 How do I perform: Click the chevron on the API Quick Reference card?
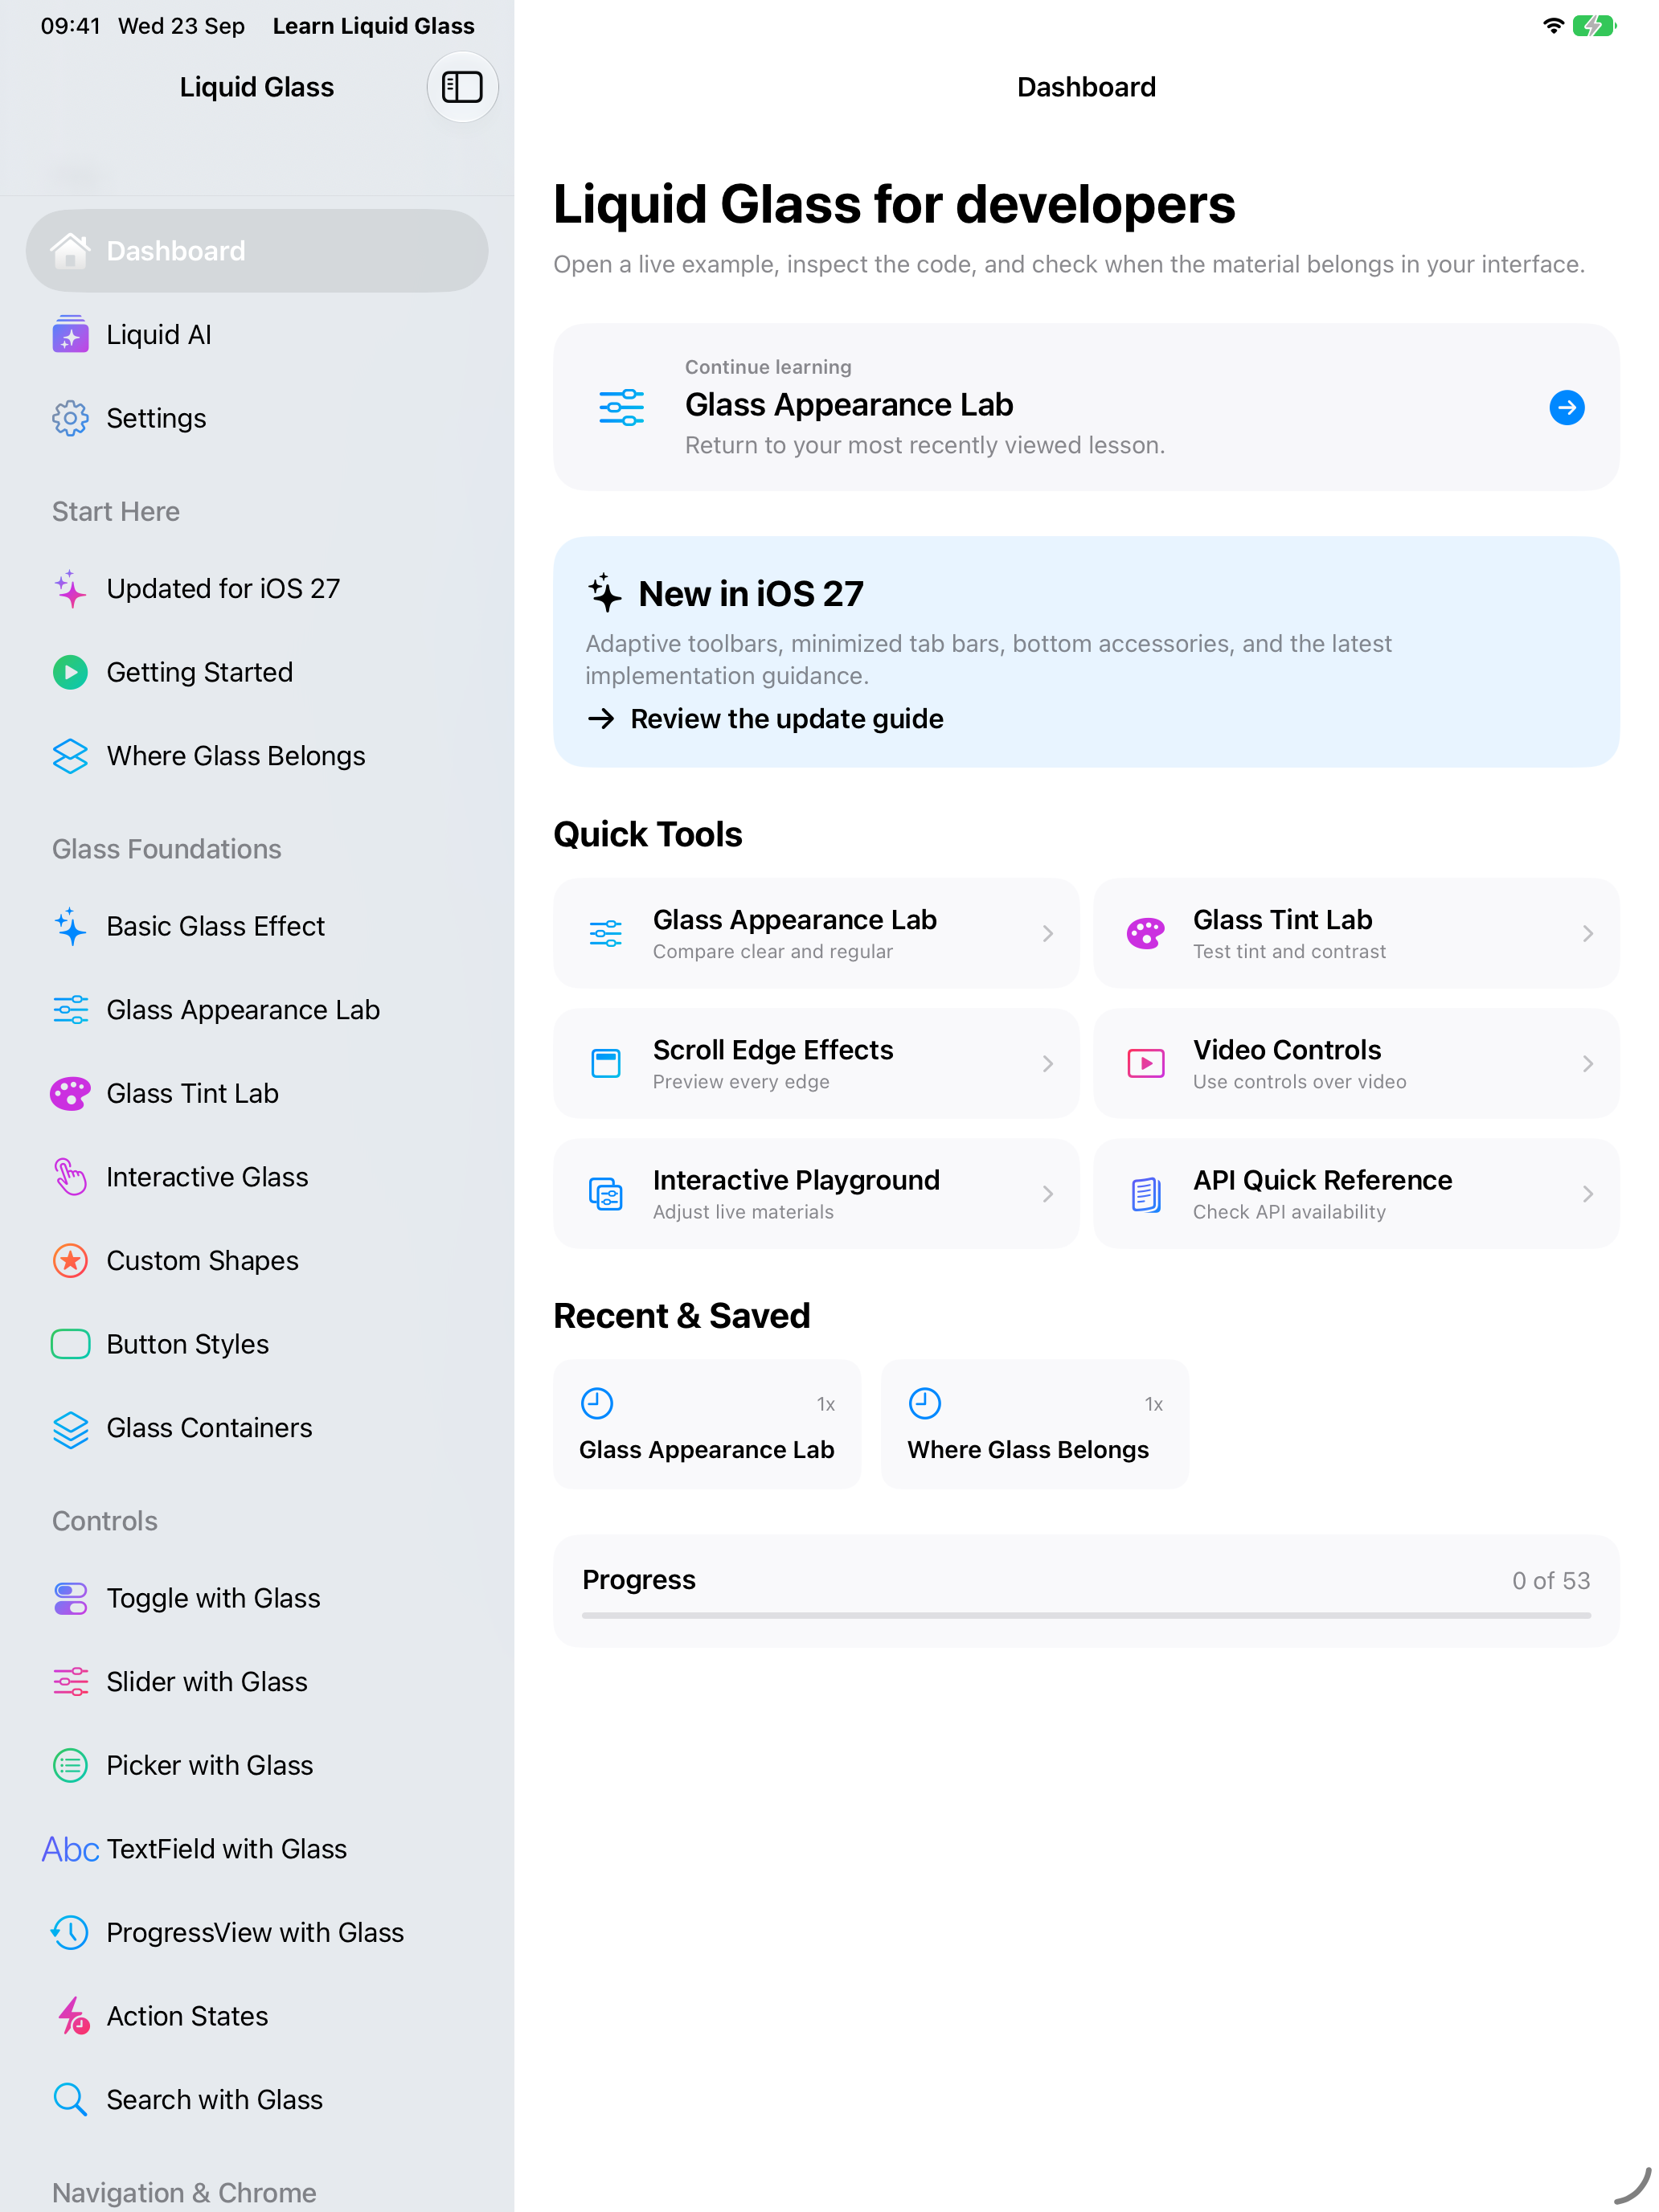(1587, 1194)
